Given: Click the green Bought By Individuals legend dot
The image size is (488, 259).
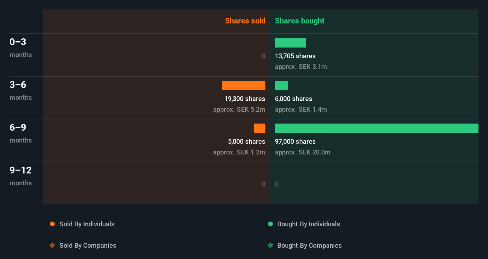Looking at the screenshot, I should point(270,224).
